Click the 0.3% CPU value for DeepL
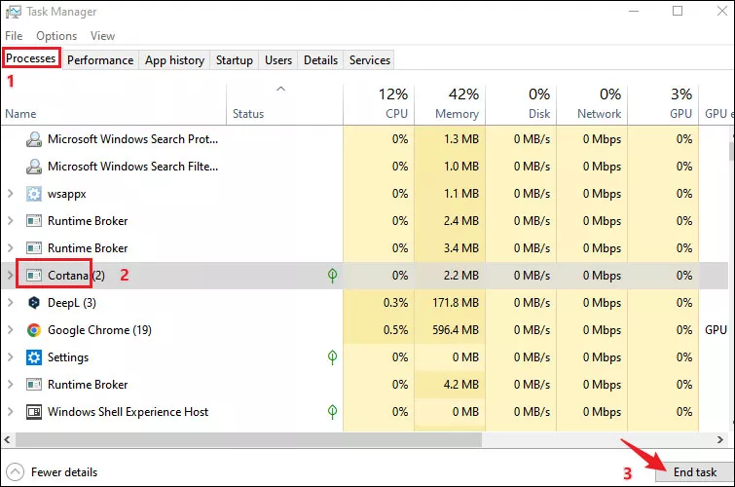Screen dimensions: 735x487 (x=395, y=303)
